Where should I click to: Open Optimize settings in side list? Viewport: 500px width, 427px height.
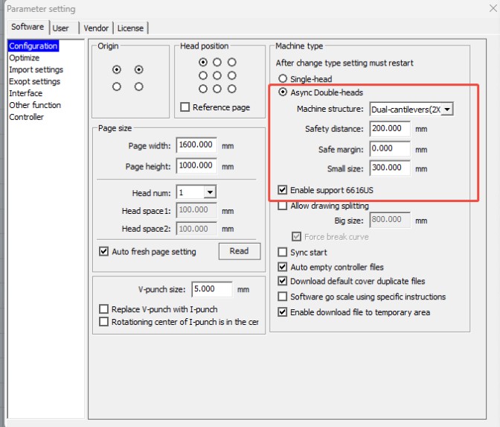click(x=25, y=58)
